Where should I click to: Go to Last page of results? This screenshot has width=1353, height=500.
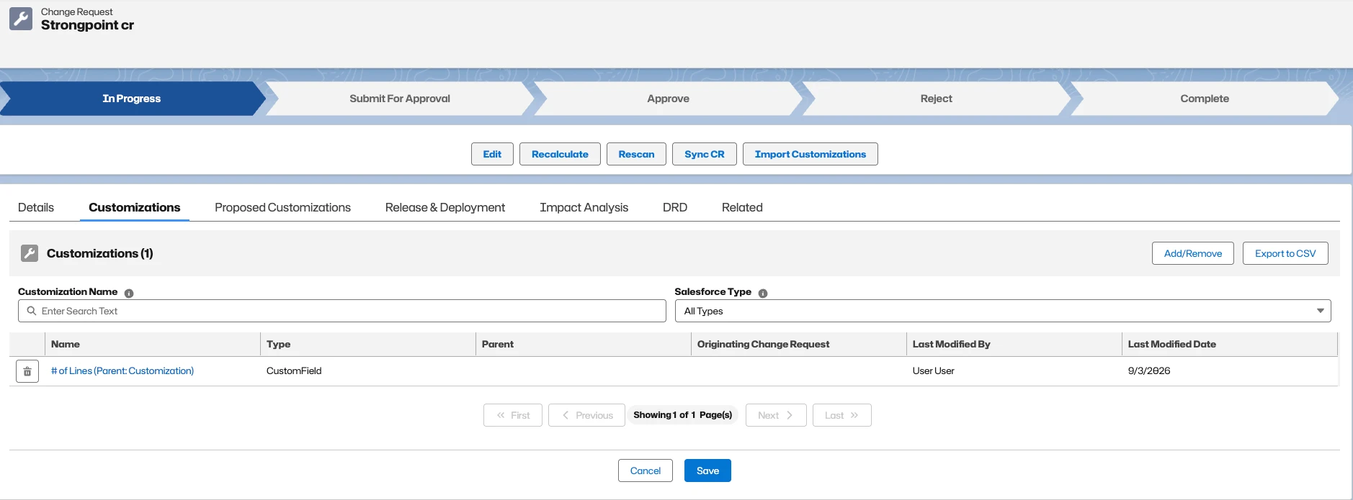click(x=842, y=415)
